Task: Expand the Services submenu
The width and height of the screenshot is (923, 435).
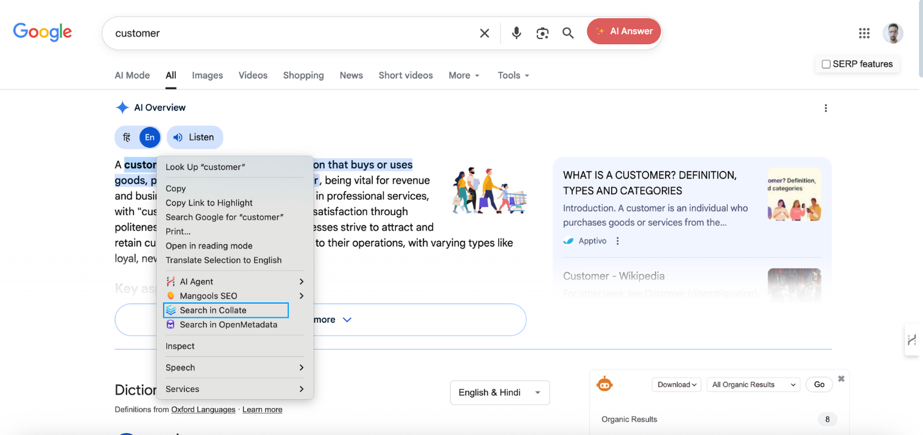Action: (x=301, y=389)
